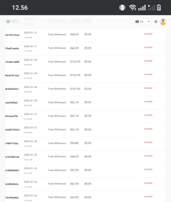Expand the EN language dropdown
Screen dimensions: 171x202
[149, 22]
